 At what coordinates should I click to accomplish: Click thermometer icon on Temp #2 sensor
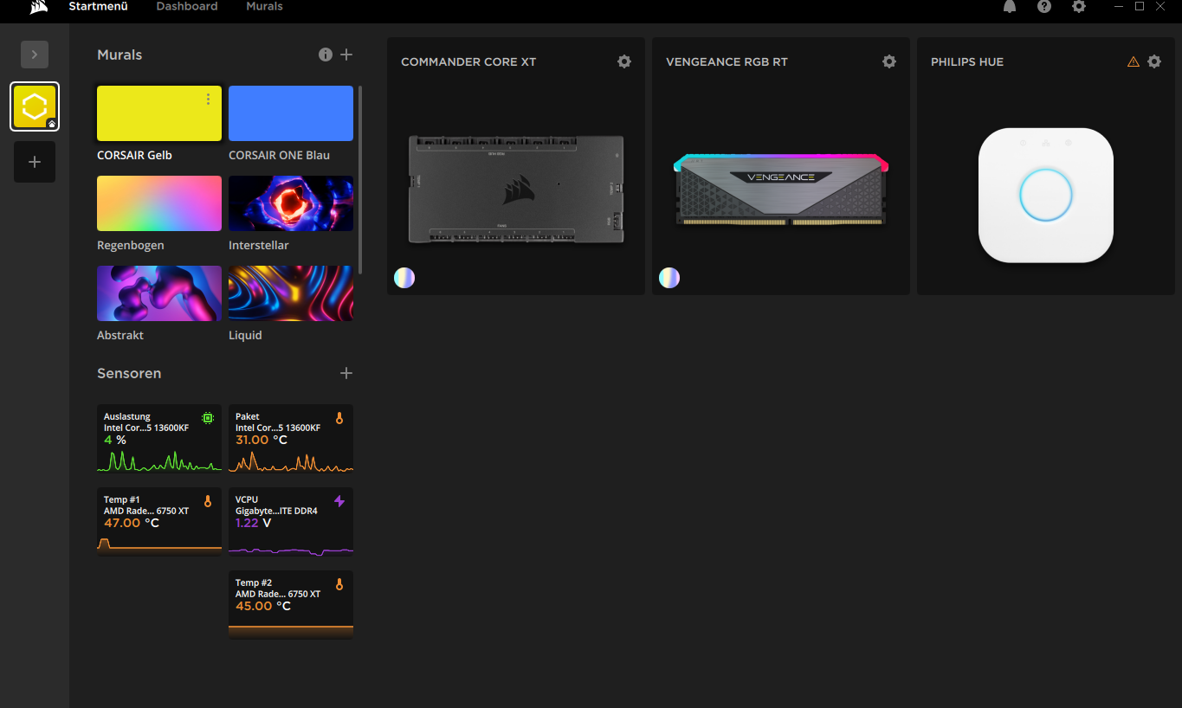click(x=339, y=584)
